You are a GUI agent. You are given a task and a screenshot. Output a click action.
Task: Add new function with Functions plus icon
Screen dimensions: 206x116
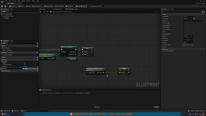coord(37,53)
